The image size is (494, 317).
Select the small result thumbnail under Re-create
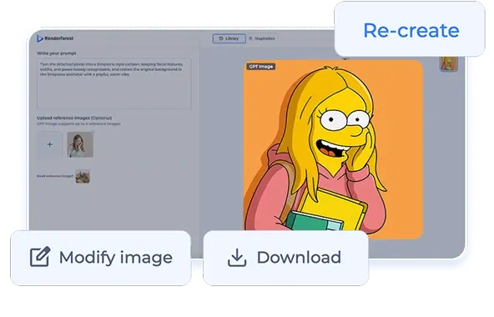point(449,64)
